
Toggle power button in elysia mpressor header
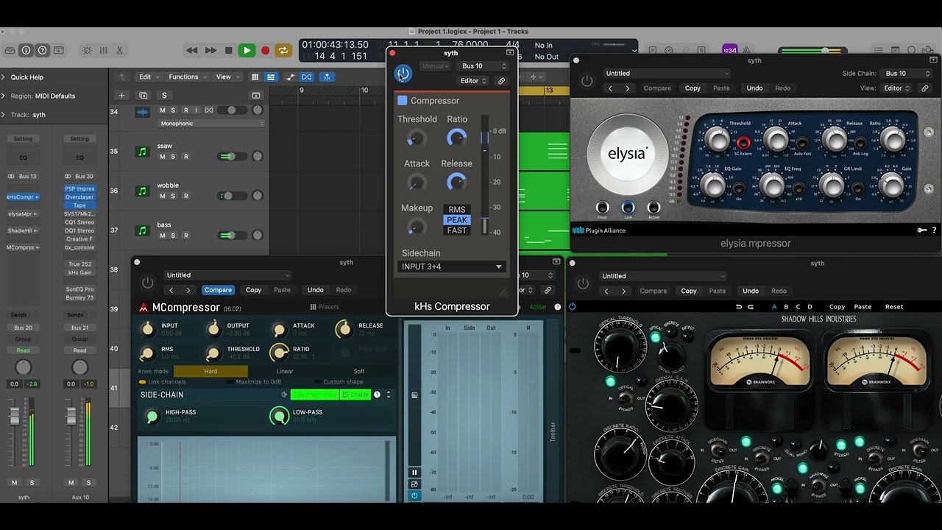[x=587, y=81]
